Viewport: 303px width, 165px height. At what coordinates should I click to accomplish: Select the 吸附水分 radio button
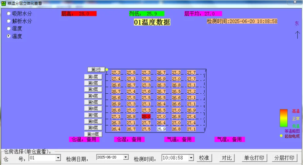pos(9,13)
